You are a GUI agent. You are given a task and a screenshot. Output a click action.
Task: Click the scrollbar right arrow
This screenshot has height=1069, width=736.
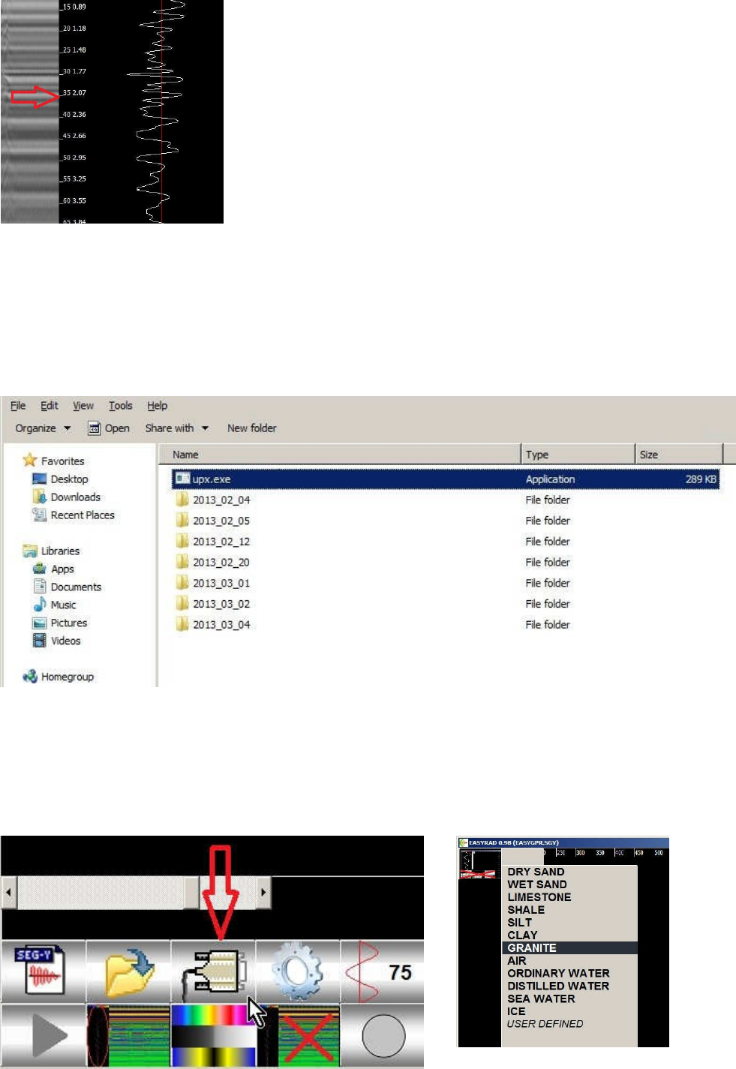click(263, 892)
